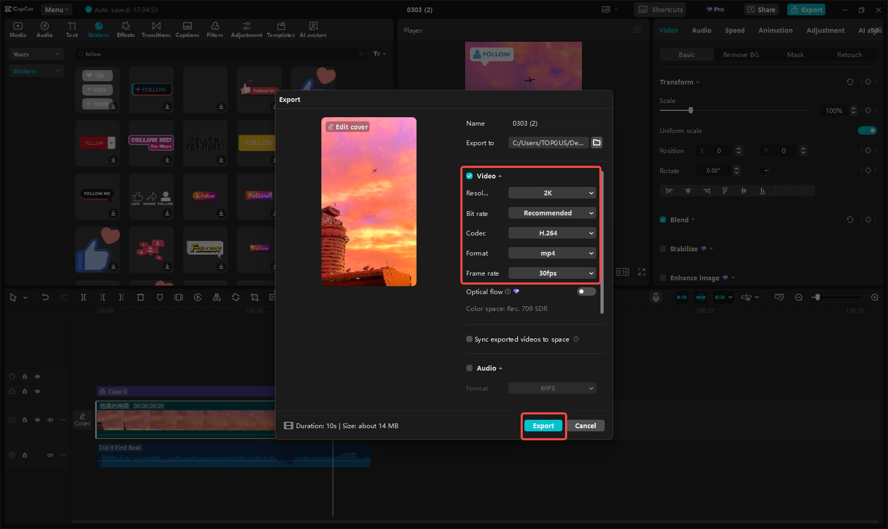This screenshot has height=529, width=888.
Task: Click the export folder browse icon
Action: [597, 143]
